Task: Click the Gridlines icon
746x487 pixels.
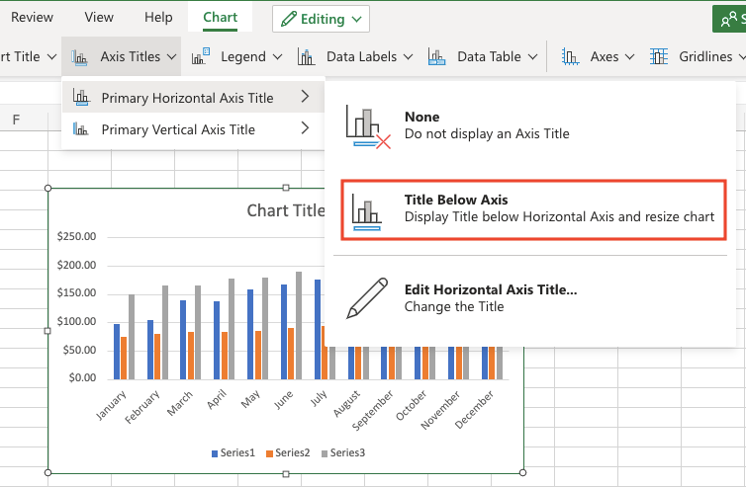Action: coord(659,56)
